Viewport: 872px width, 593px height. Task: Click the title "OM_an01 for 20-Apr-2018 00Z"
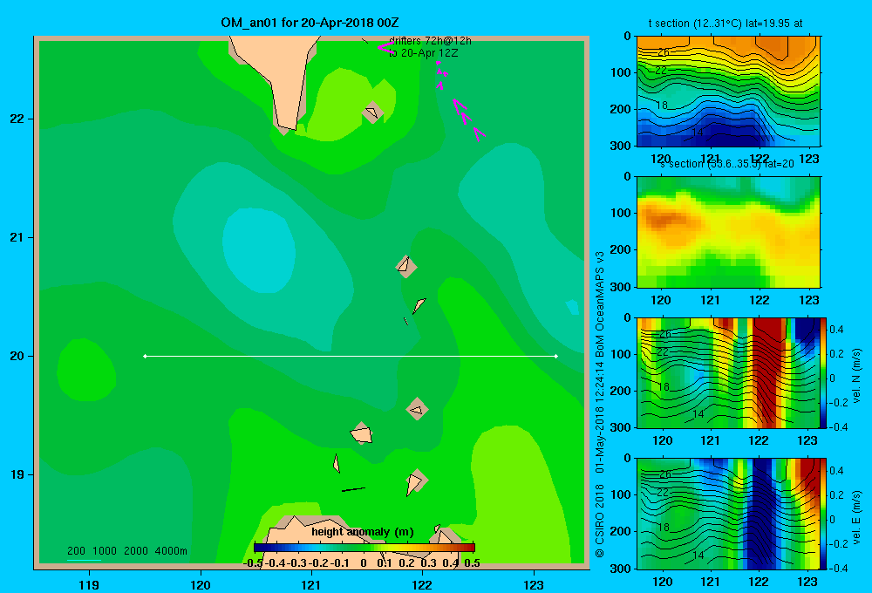point(310,23)
